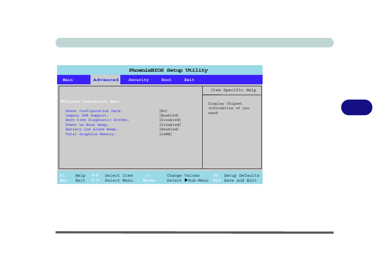Click the left-right arrows Select Menu icon
This screenshot has width=389, height=274.
click(x=95, y=180)
